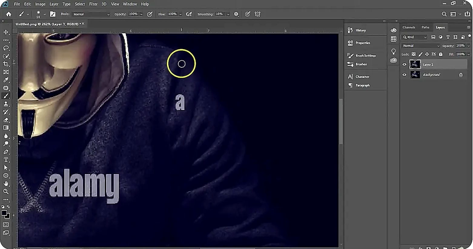Select the Eraser tool

pyautogui.click(x=6, y=120)
